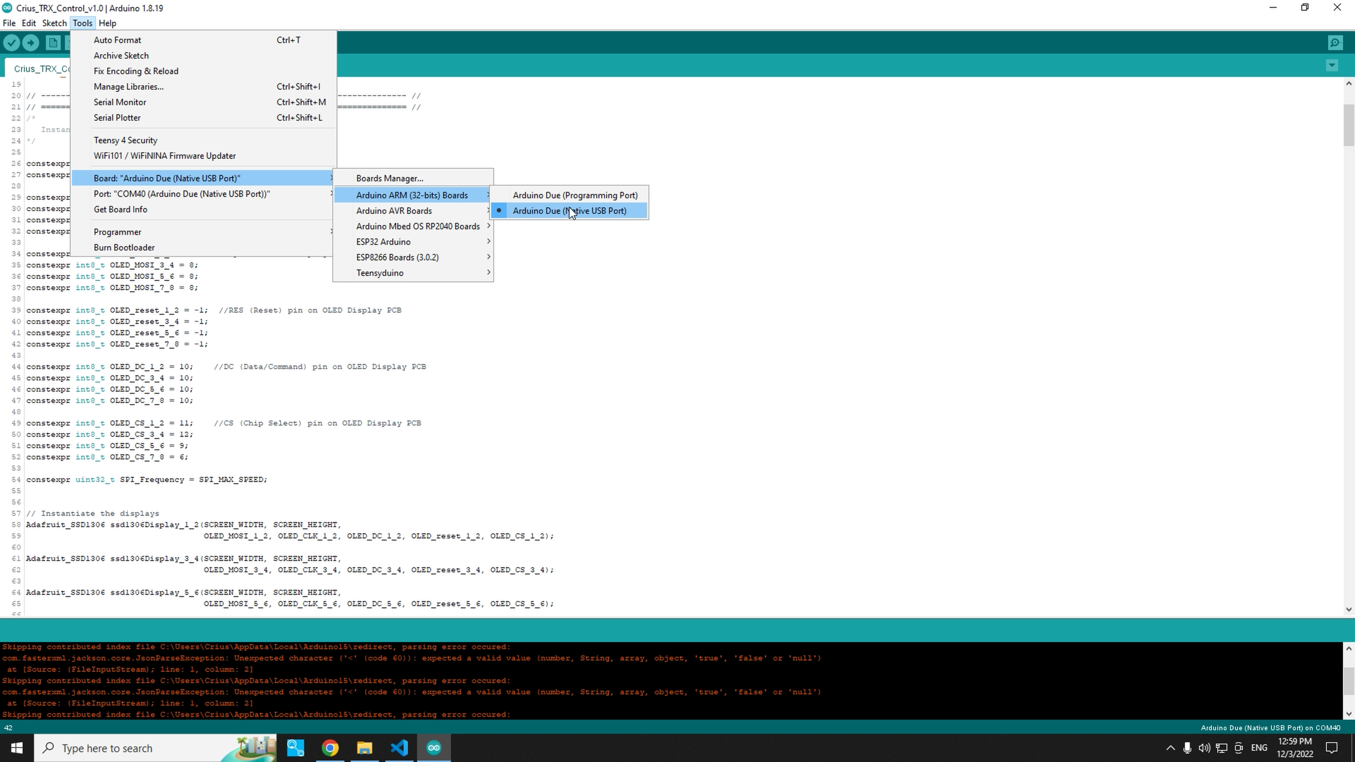Select Arduino Due (Native USB Port) board
Image resolution: width=1355 pixels, height=762 pixels.
tap(570, 210)
